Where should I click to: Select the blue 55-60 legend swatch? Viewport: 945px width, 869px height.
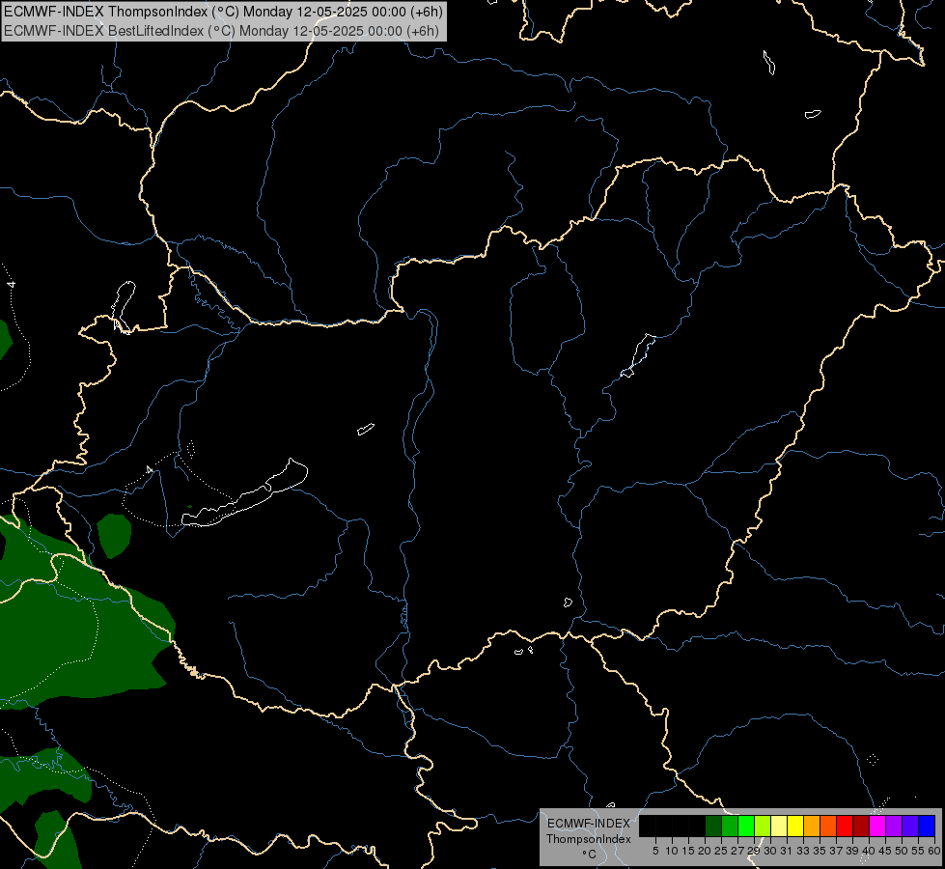(927, 826)
